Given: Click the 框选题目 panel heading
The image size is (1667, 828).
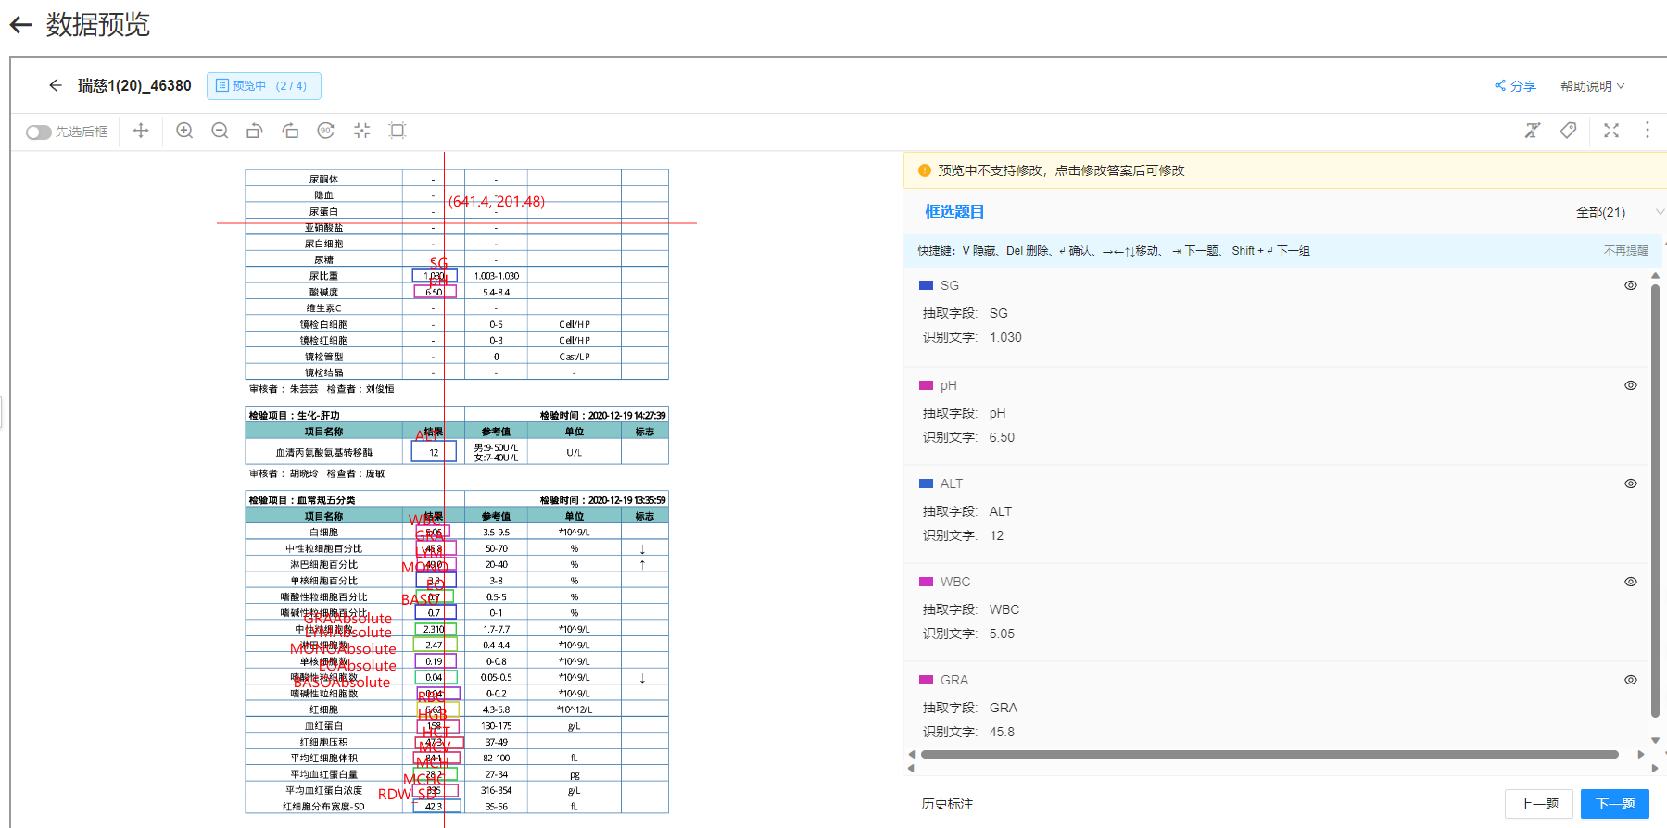Looking at the screenshot, I should (954, 211).
